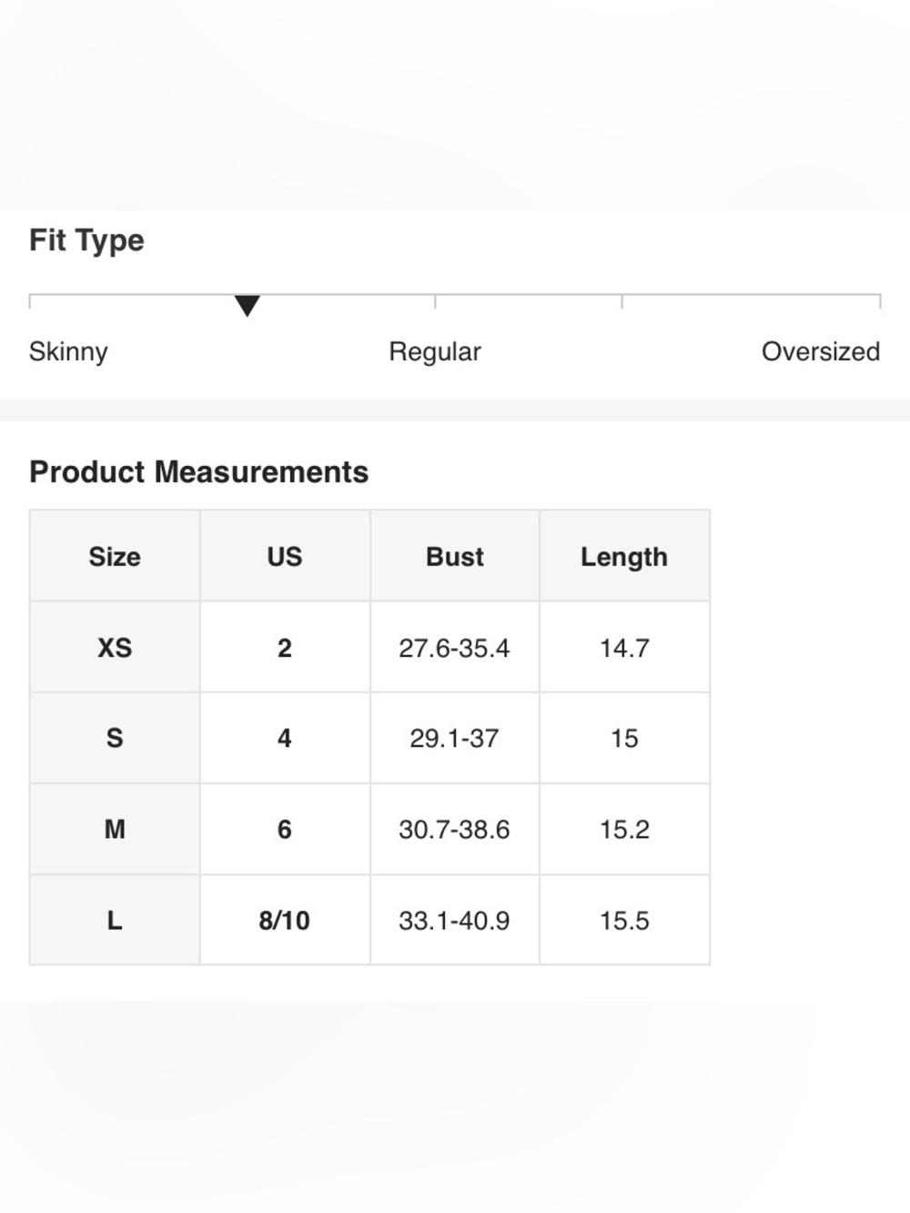The height and width of the screenshot is (1213, 910).
Task: Select the Oversized fit label
Action: [x=820, y=351]
